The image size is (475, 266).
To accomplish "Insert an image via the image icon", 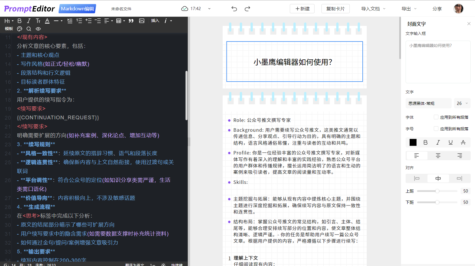I will (x=141, y=20).
